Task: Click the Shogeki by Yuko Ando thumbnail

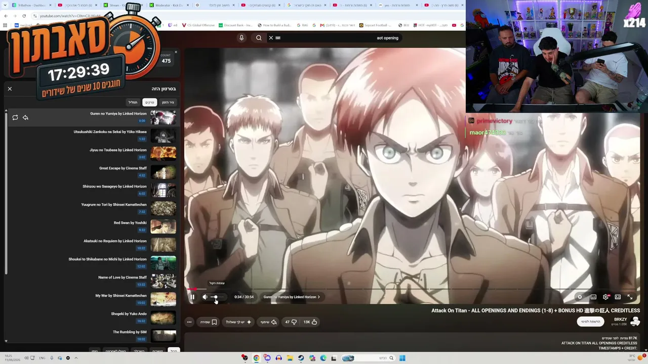Action: (x=163, y=317)
